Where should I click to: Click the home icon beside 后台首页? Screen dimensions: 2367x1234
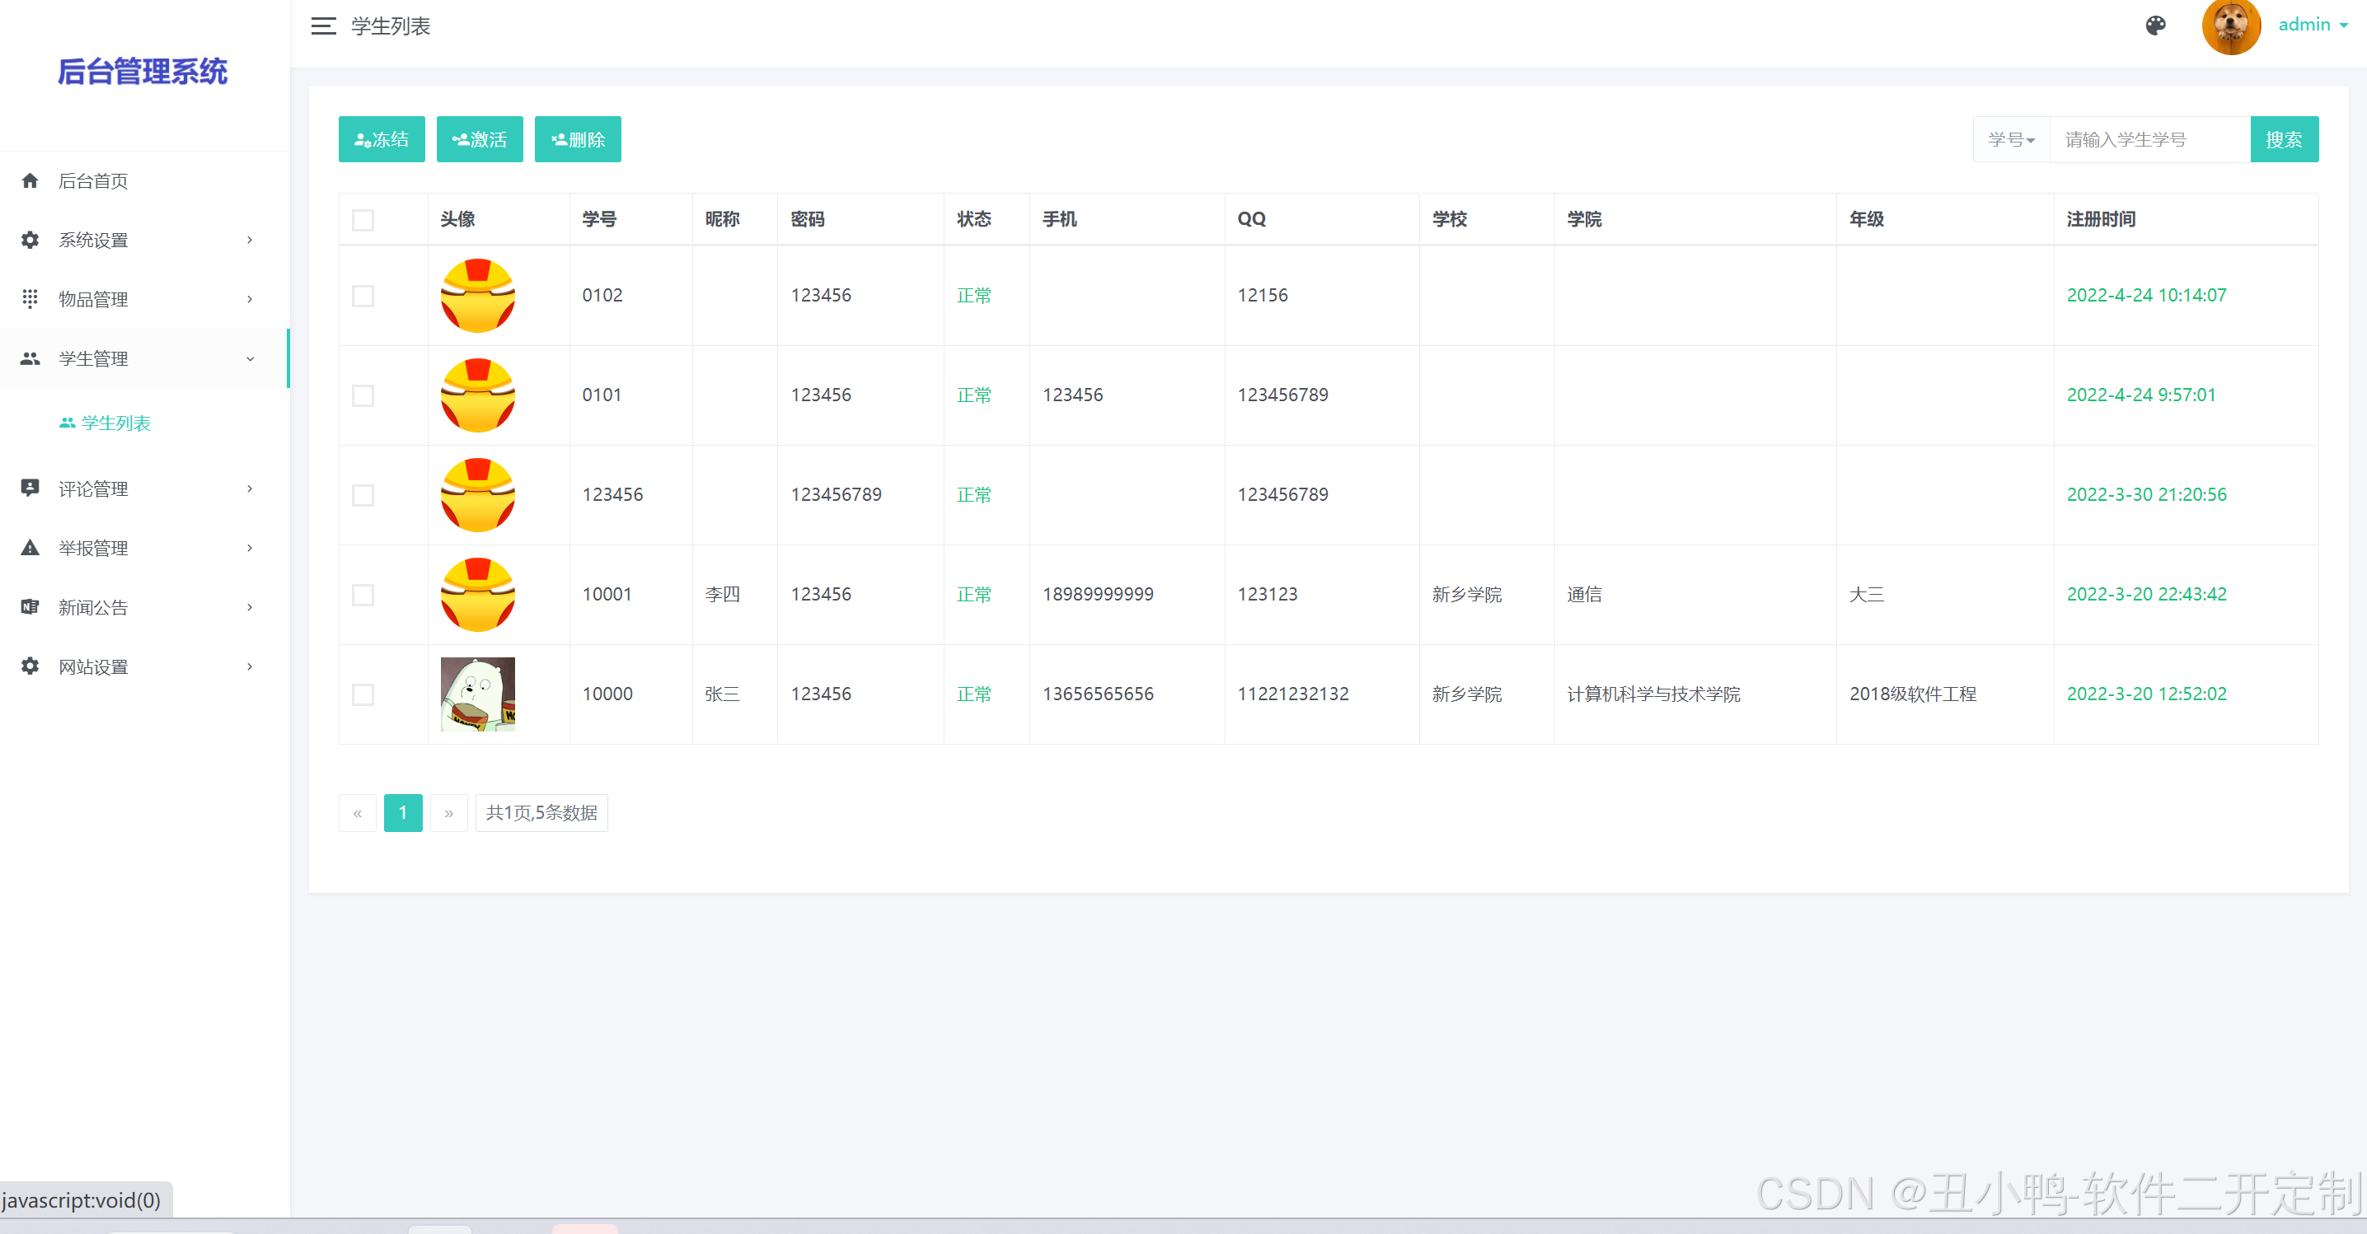coord(30,181)
